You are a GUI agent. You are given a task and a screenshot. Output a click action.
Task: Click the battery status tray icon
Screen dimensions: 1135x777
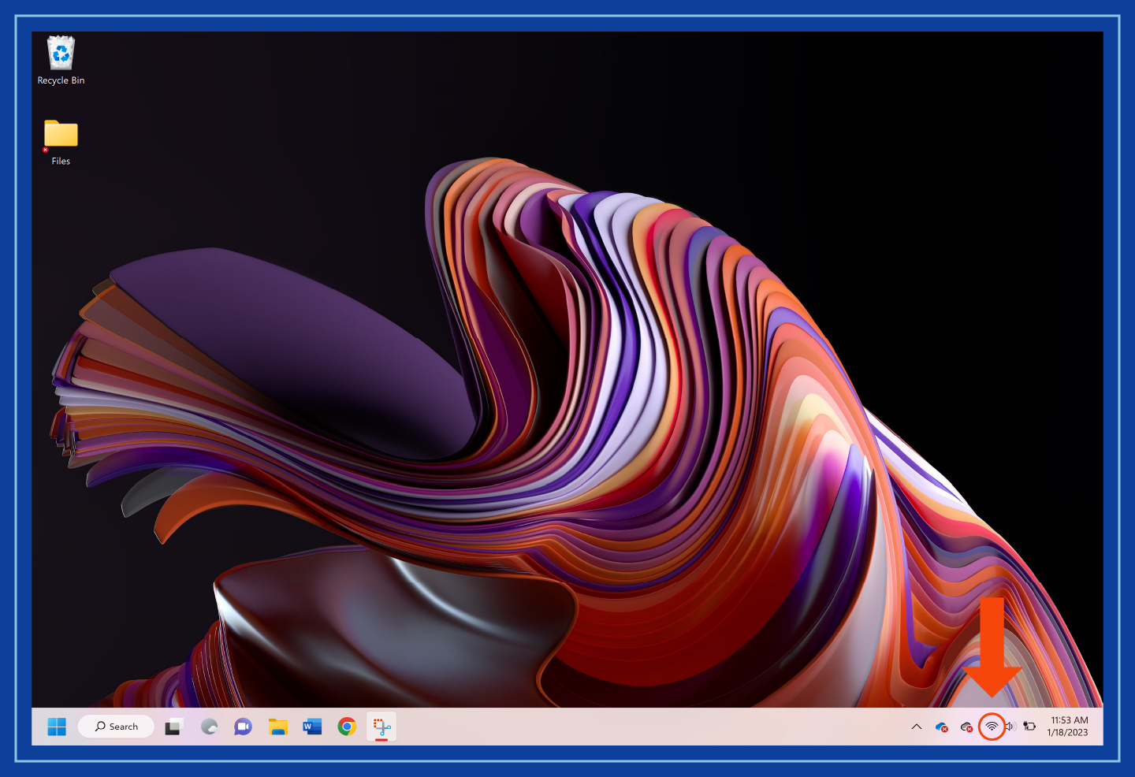point(1029,727)
